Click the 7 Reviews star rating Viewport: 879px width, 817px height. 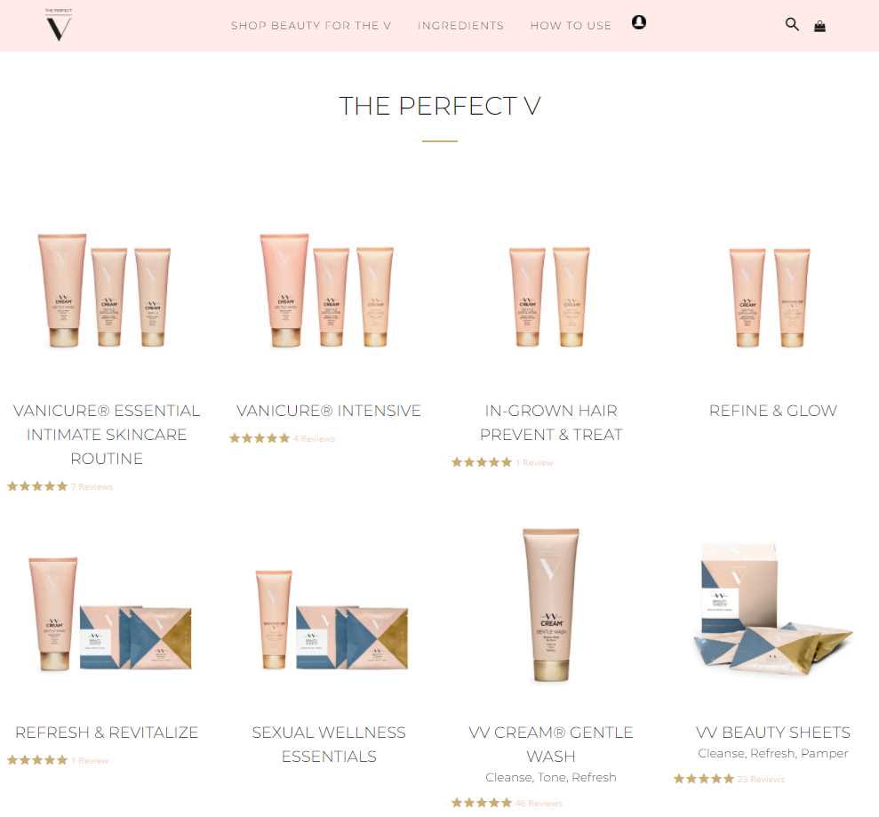60,486
